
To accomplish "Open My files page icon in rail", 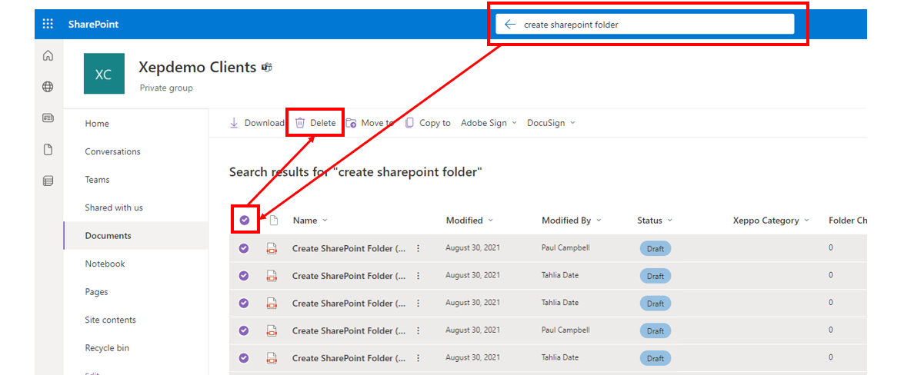I will pos(48,150).
